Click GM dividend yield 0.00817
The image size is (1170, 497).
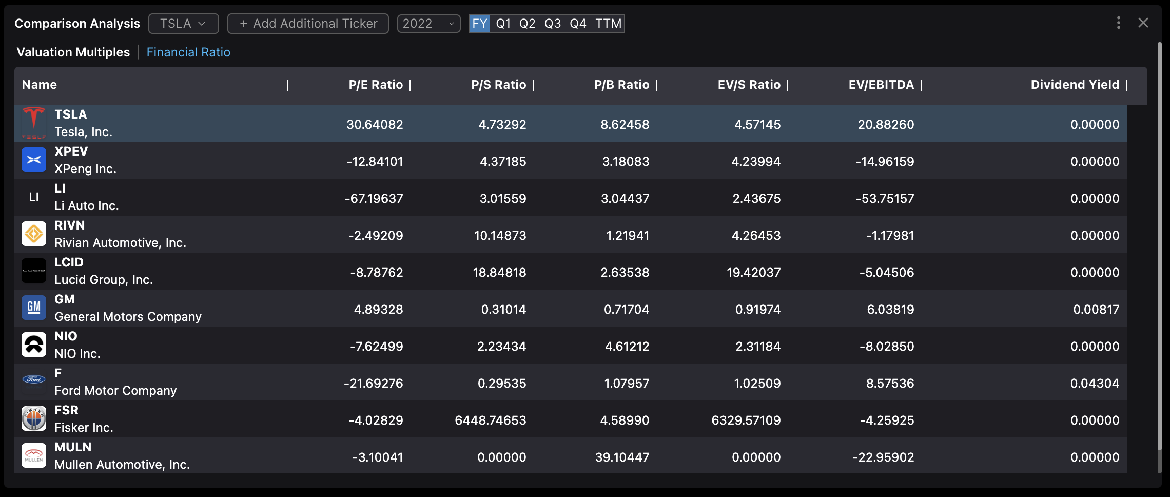(1096, 310)
